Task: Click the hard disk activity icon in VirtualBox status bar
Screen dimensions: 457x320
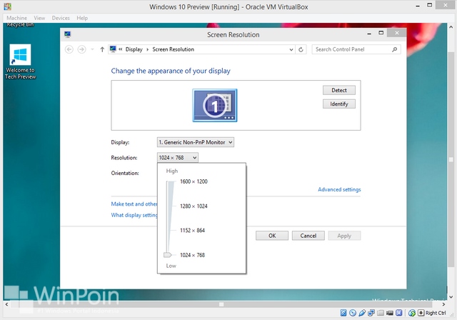Action: click(x=343, y=313)
